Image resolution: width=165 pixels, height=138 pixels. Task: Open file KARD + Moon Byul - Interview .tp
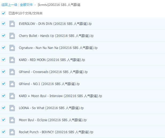(61, 96)
